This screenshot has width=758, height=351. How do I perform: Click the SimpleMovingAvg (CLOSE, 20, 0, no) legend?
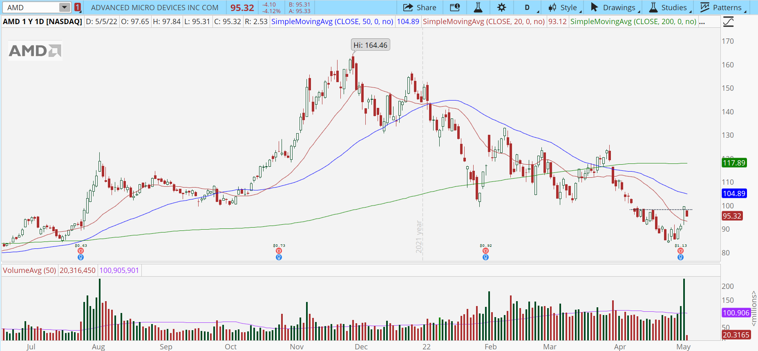484,22
